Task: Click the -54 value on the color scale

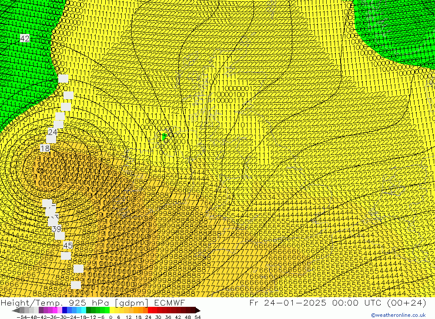Action: click(x=22, y=317)
